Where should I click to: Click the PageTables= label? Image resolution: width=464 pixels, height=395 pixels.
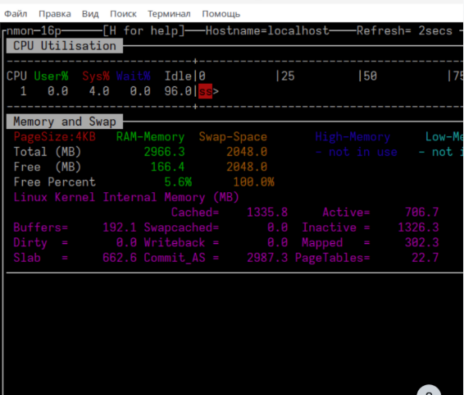[332, 258]
